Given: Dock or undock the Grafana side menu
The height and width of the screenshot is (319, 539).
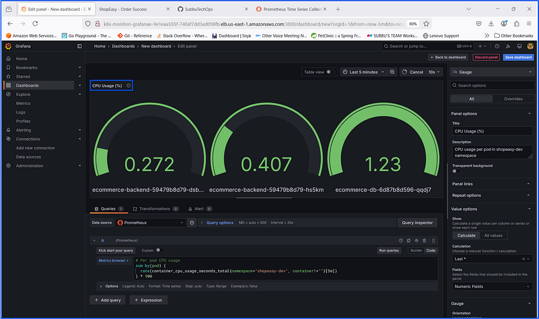Looking at the screenshot, I should 80,46.
